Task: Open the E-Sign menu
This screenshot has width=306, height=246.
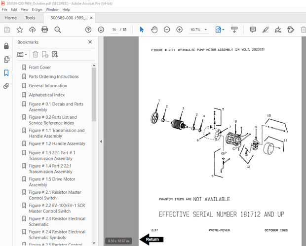Action: [x=37, y=9]
